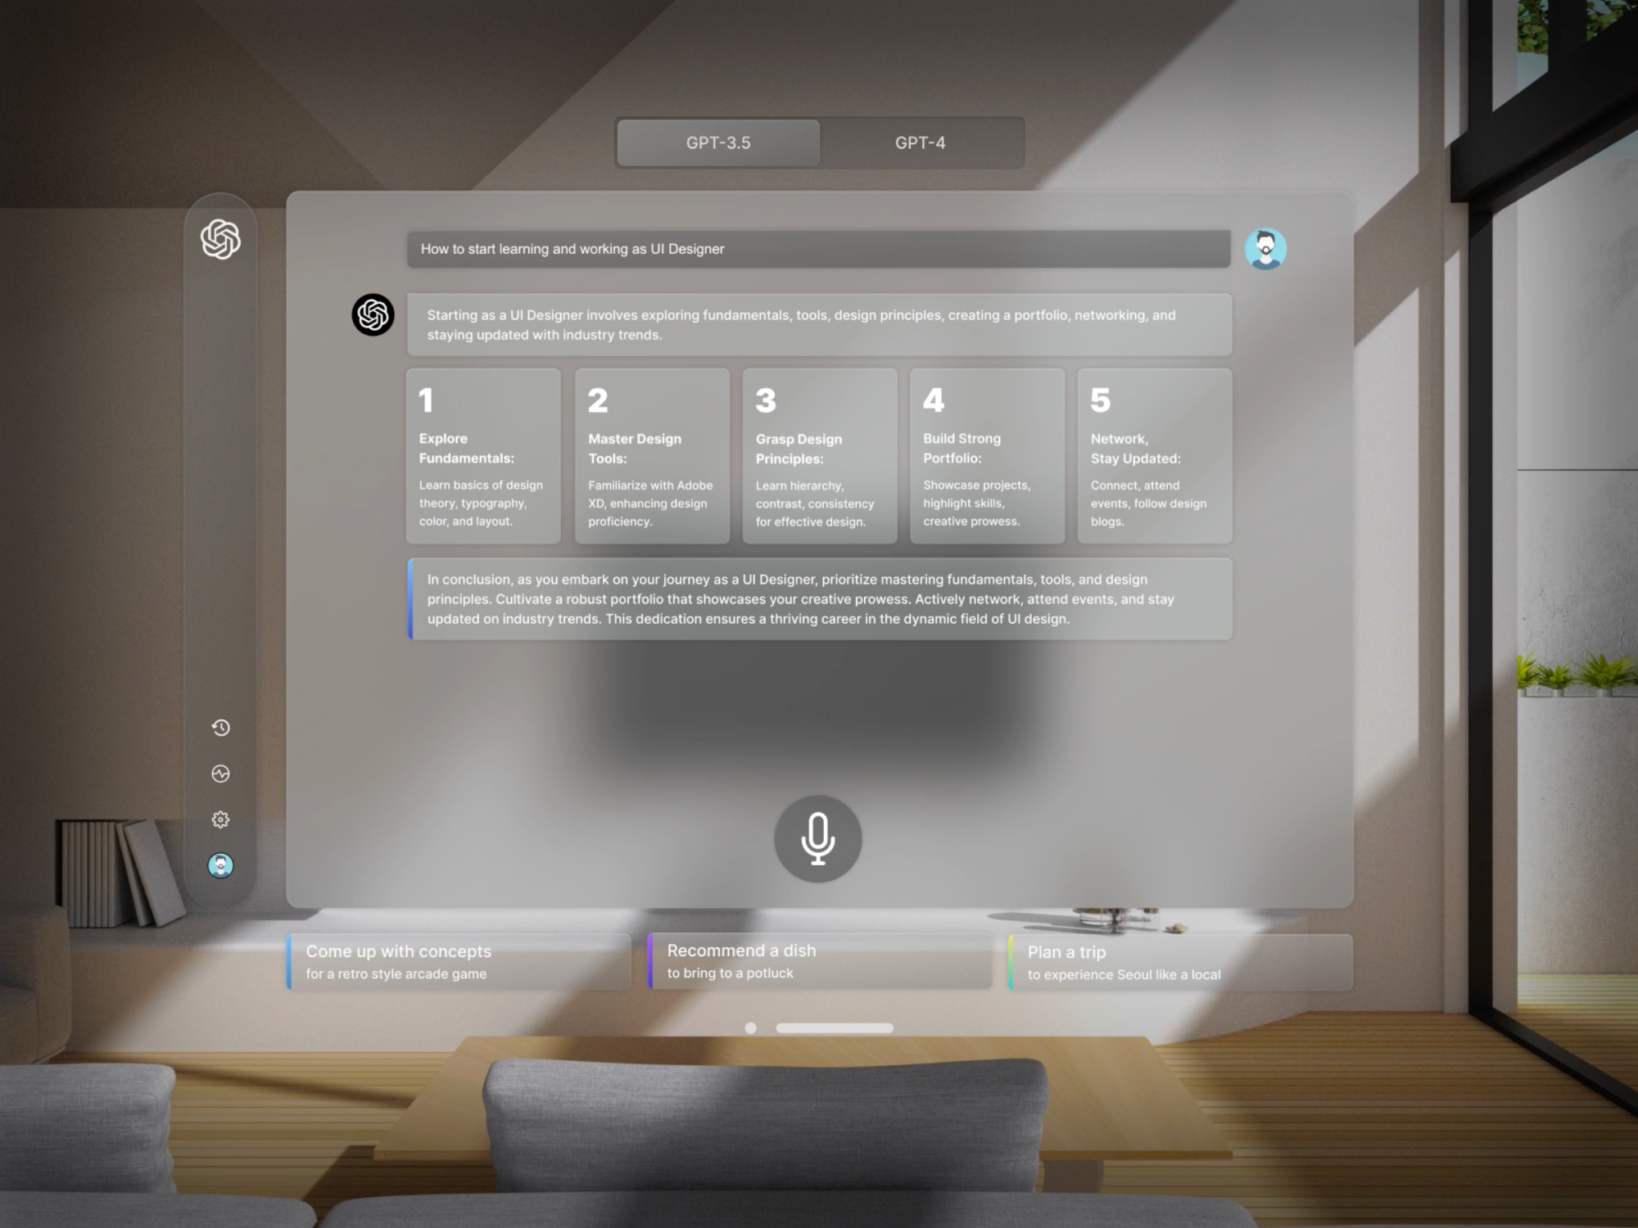Open settings gear icon in sidebar

coord(219,819)
